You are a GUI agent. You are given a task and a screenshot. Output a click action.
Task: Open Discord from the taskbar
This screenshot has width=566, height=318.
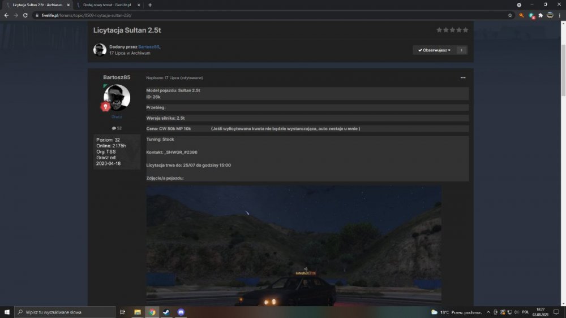pyautogui.click(x=181, y=312)
